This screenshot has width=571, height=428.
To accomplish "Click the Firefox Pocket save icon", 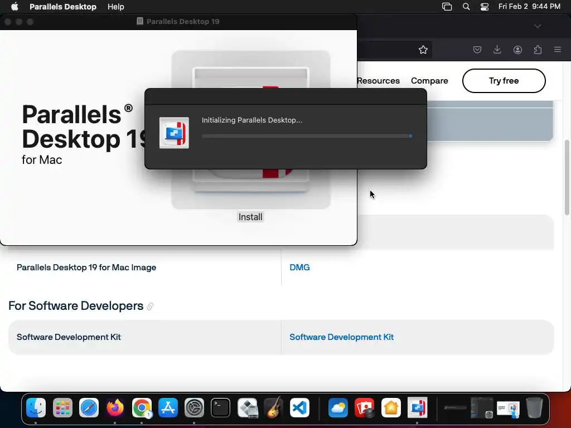I will 477,50.
